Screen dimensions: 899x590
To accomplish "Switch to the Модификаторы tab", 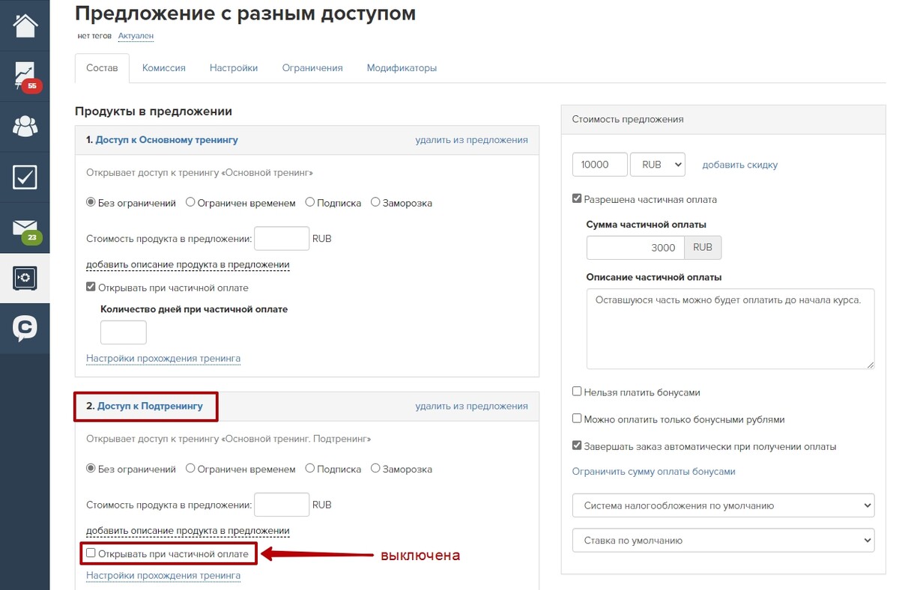I will (402, 68).
